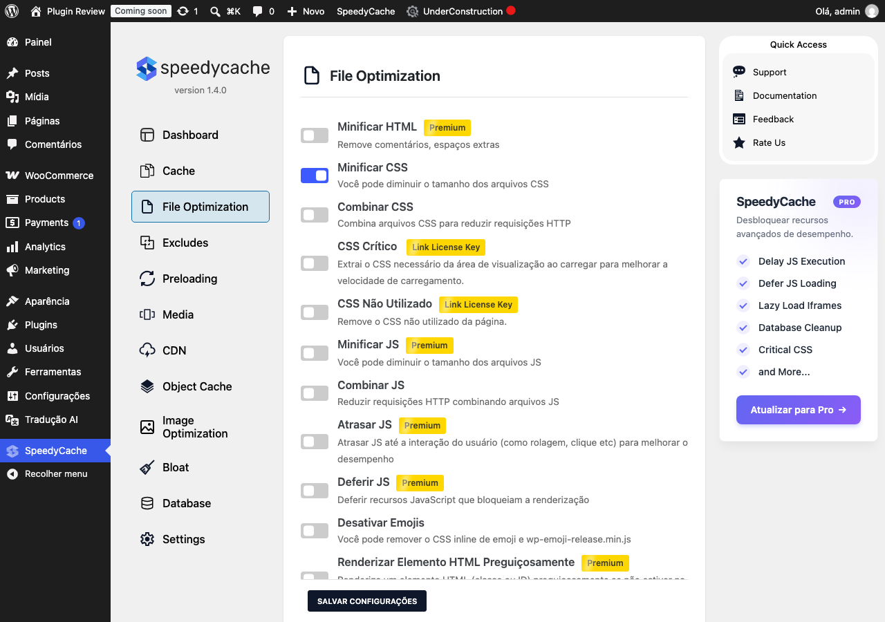The image size is (885, 622).
Task: Open the Posts menu
Action: coord(55,73)
